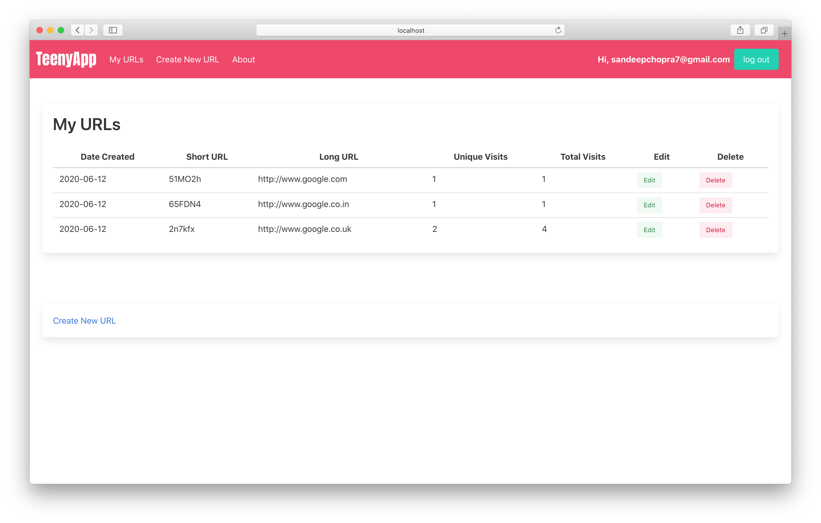
Task: Open a new tab with plus icon
Action: [x=784, y=33]
